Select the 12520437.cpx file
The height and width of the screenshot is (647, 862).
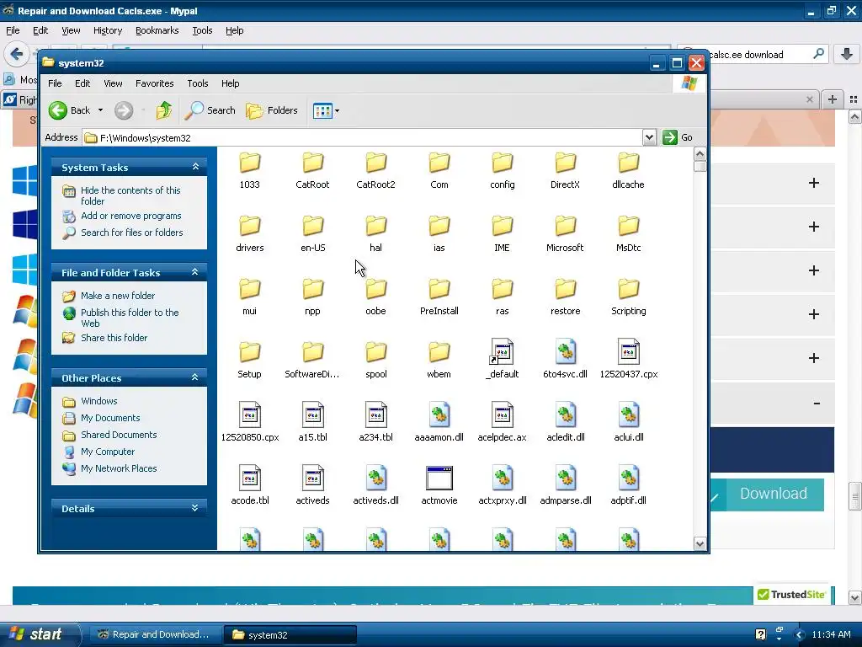(628, 360)
